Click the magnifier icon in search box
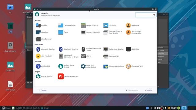This screenshot has height=110, width=196. pyautogui.click(x=154, y=15)
